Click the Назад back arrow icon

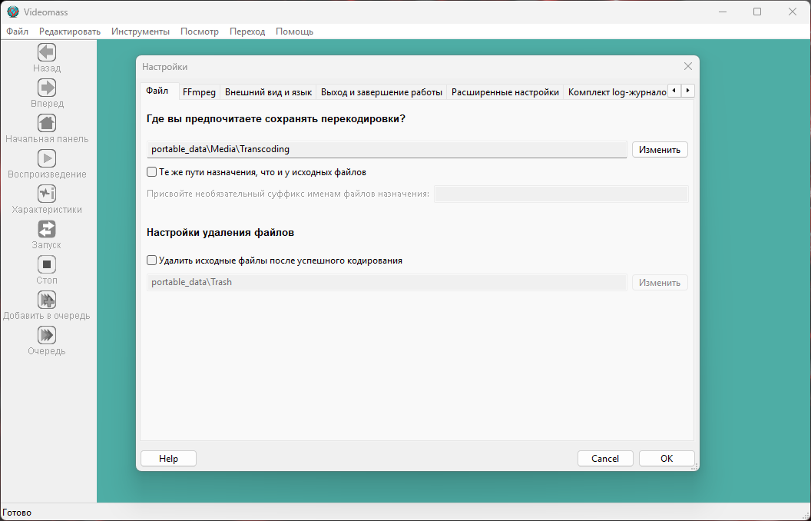pyautogui.click(x=47, y=52)
